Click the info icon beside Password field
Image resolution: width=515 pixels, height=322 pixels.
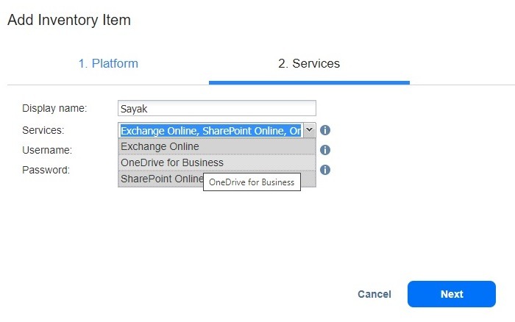(325, 170)
